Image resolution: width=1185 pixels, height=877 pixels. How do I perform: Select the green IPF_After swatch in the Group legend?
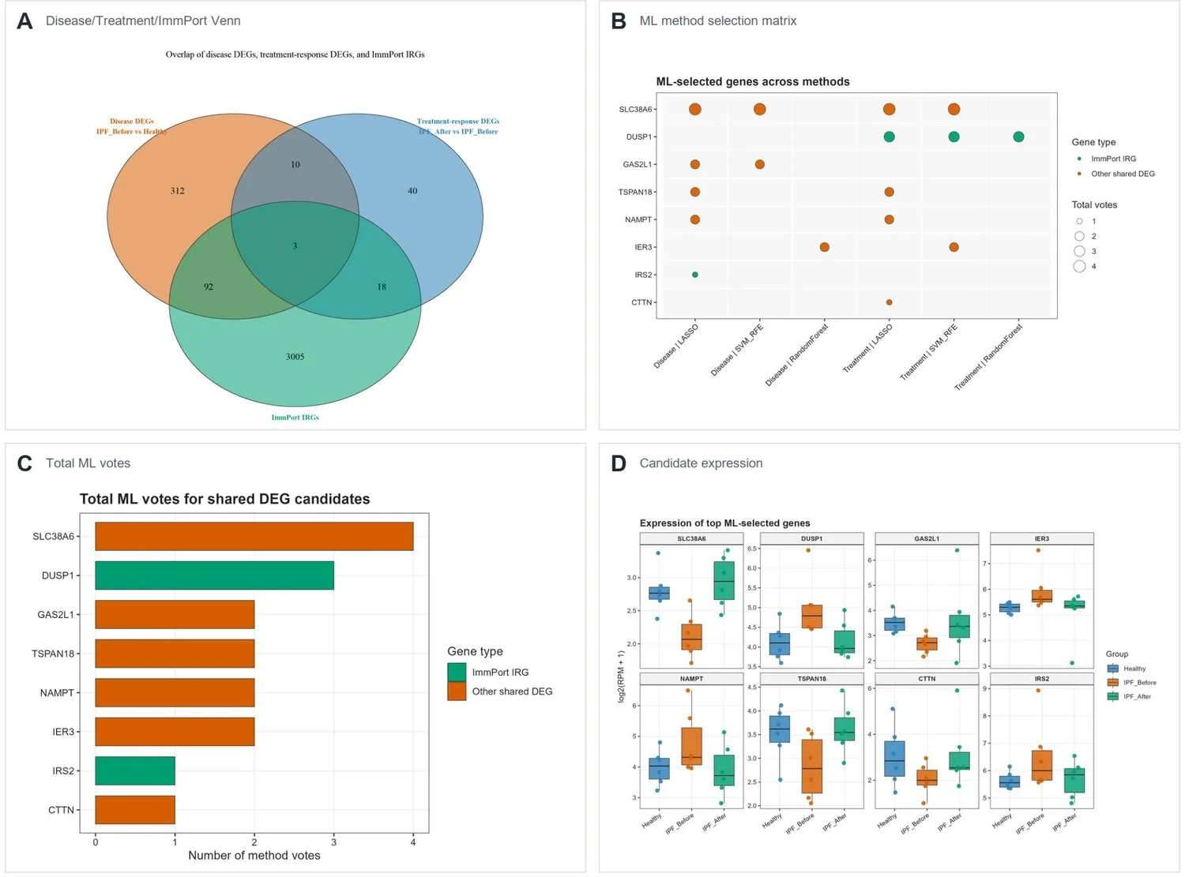1113,696
